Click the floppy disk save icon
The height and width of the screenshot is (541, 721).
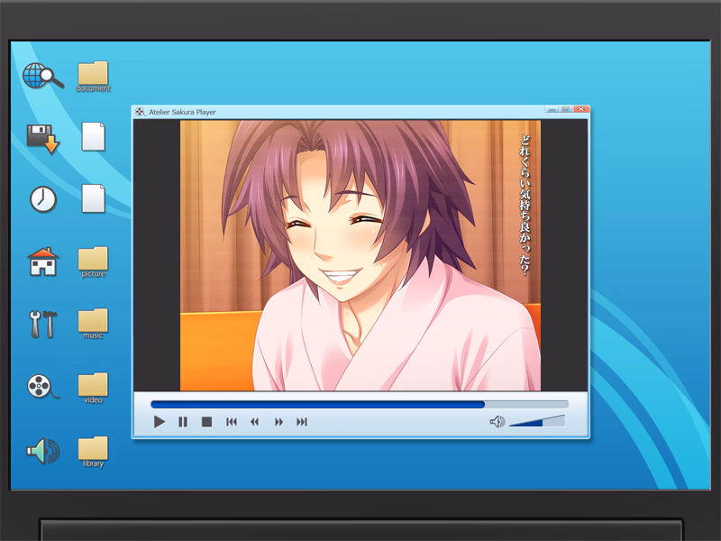tap(40, 137)
